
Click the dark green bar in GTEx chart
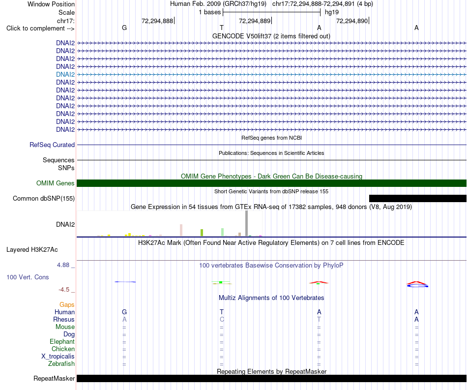point(250,236)
